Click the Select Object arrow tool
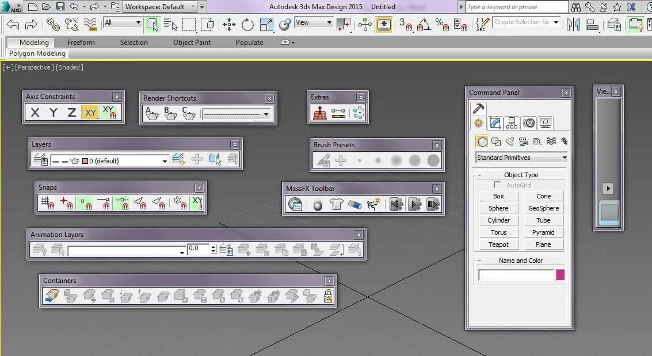The height and width of the screenshot is (356, 652). [x=152, y=25]
